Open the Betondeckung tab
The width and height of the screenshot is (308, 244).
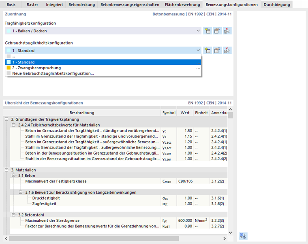tap(82, 4)
